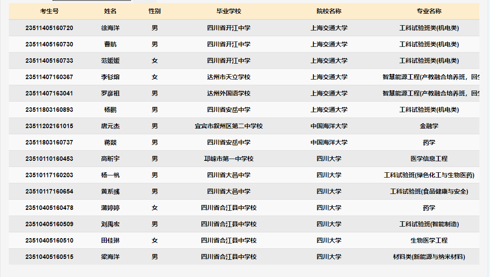The width and height of the screenshot is (490, 277).
Task: Click the name 罗彦祖
Action: point(110,93)
